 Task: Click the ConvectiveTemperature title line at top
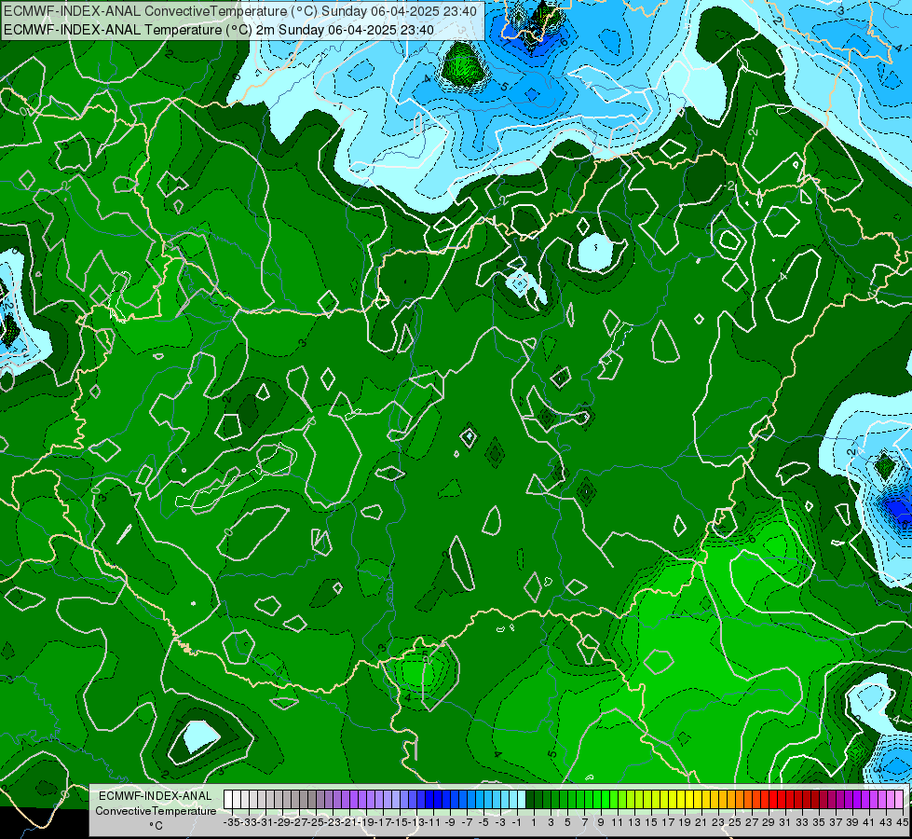tap(240, 10)
